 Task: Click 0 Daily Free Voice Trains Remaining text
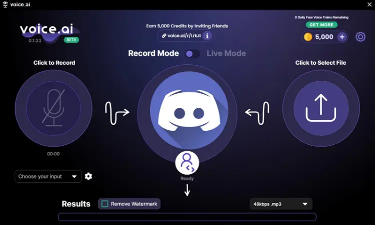[321, 17]
